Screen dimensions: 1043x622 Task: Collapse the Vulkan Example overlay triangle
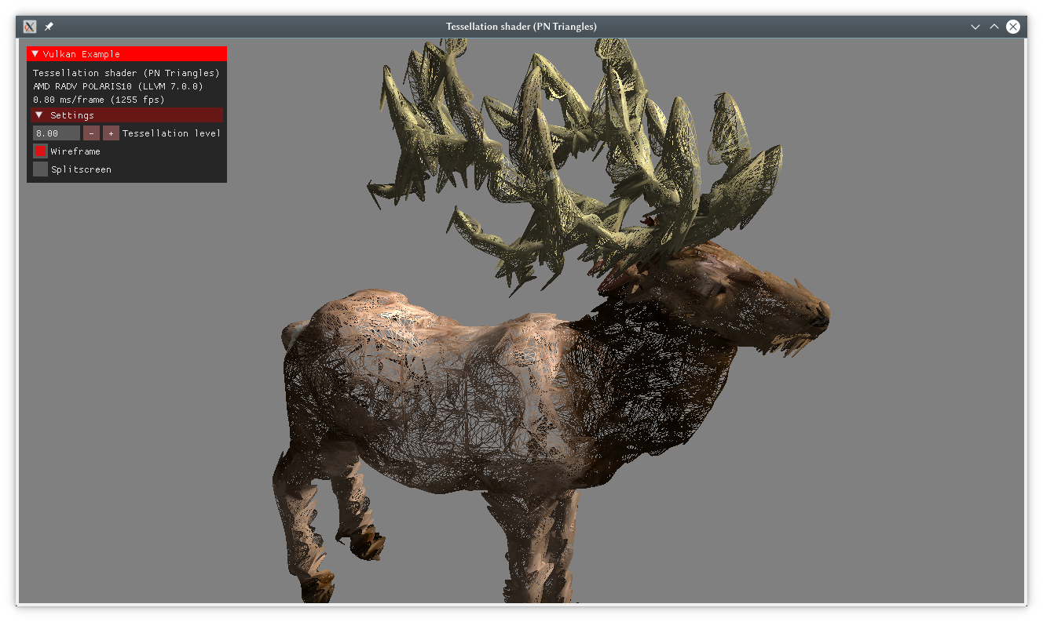click(35, 54)
